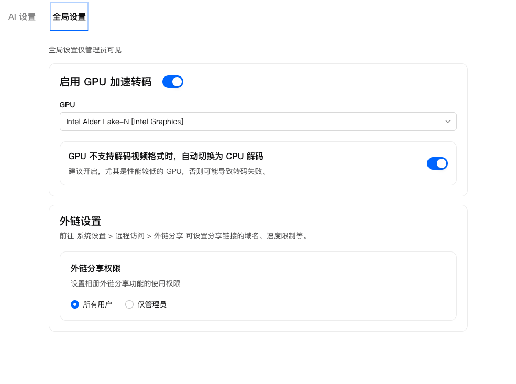
Task: Click inside the GPU selector field
Action: click(x=210, y=121)
